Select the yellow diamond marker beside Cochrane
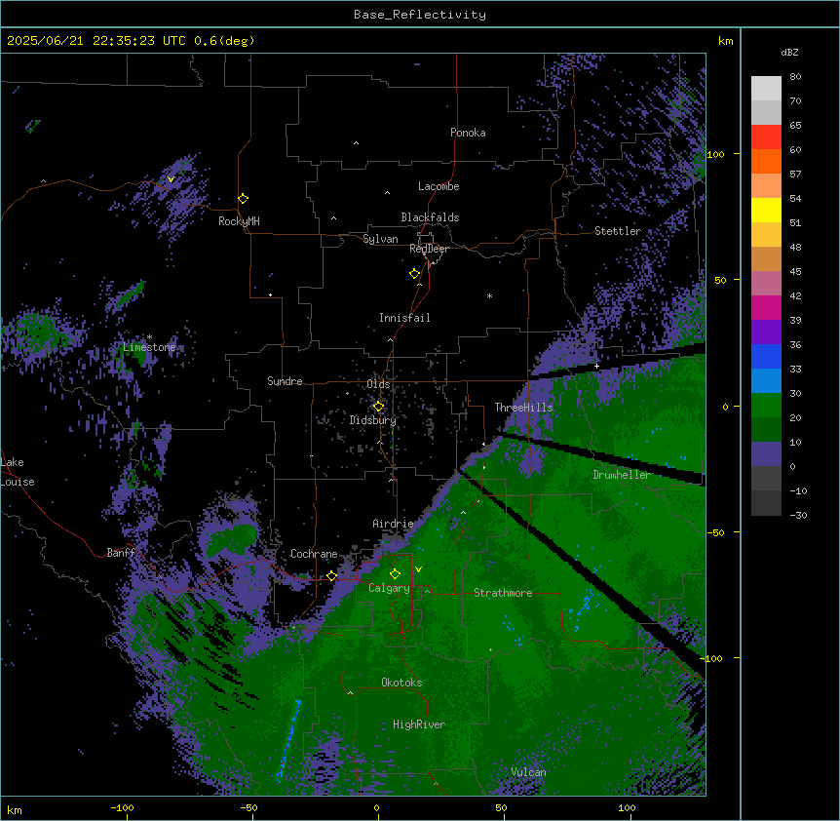This screenshot has height=821, width=840. (x=331, y=576)
